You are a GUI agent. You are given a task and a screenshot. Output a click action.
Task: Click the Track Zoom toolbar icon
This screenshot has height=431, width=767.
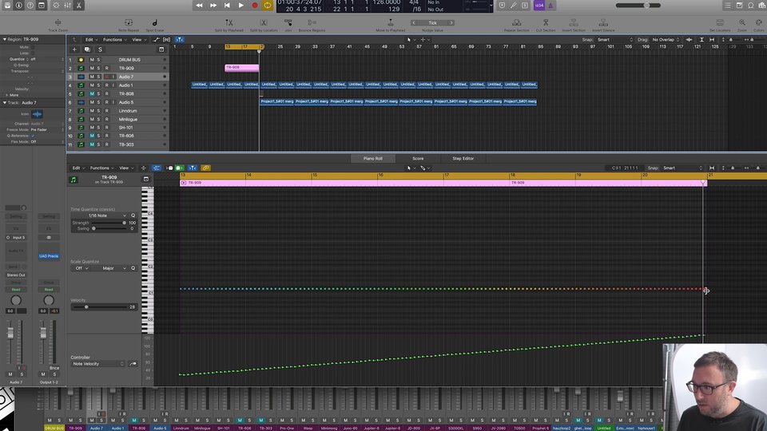tap(58, 22)
